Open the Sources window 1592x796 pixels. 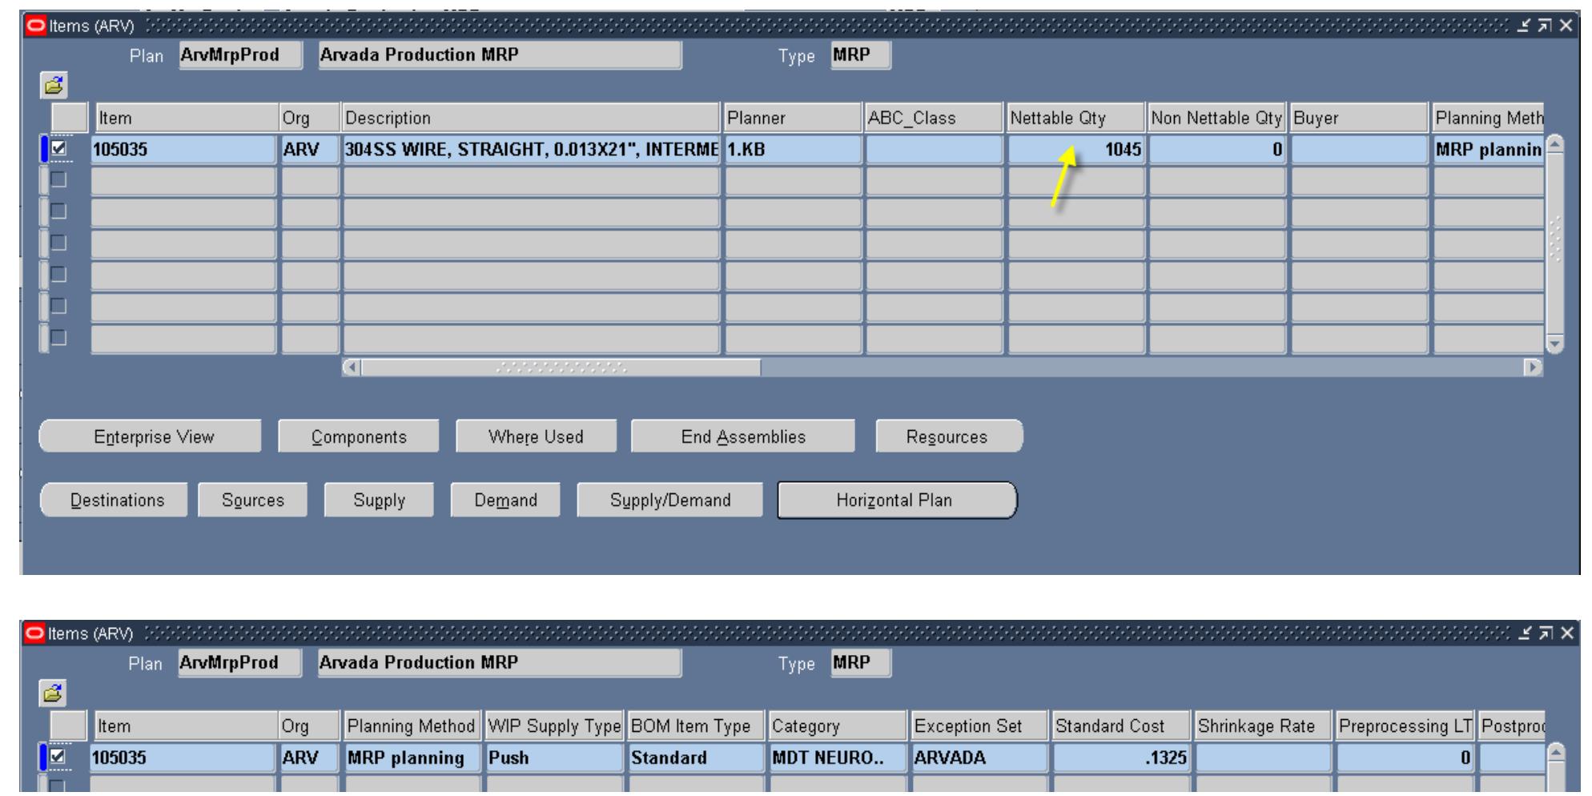(255, 499)
